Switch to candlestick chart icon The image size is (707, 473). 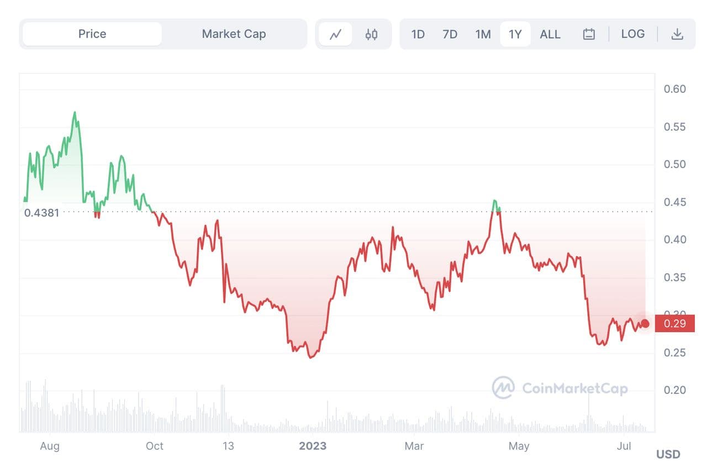371,34
